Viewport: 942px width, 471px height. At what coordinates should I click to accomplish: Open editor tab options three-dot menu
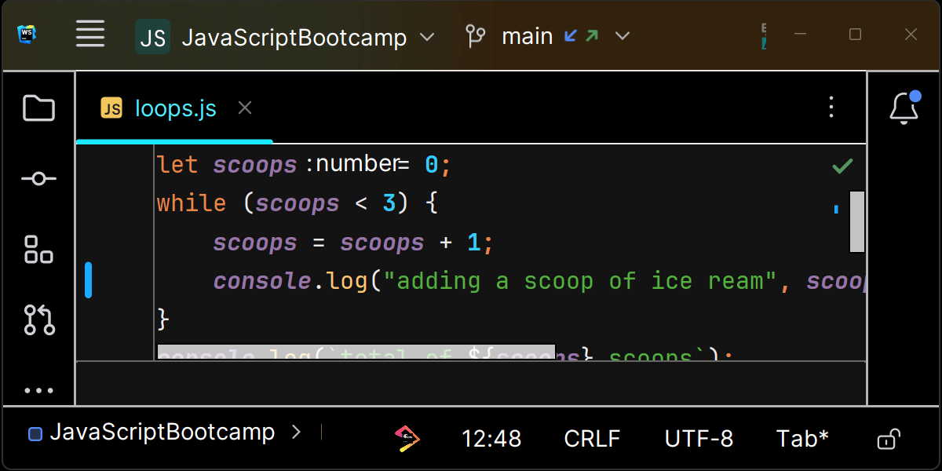pos(831,108)
